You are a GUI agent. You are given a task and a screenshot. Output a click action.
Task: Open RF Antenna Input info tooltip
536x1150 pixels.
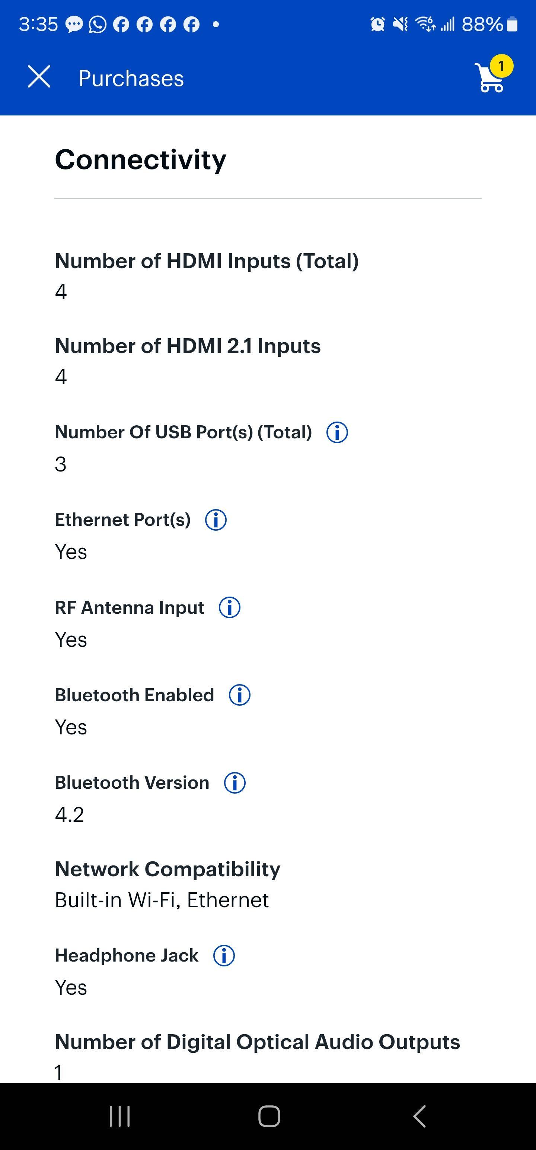(229, 608)
